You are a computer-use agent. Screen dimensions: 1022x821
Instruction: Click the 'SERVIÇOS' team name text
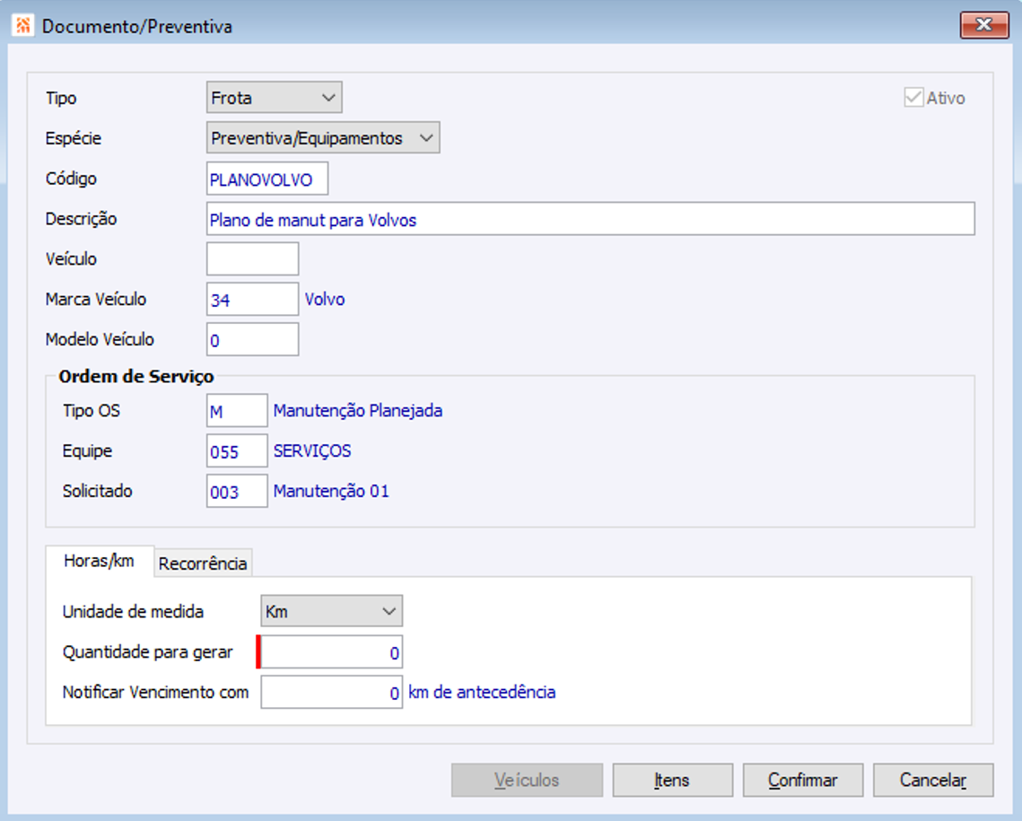click(312, 451)
